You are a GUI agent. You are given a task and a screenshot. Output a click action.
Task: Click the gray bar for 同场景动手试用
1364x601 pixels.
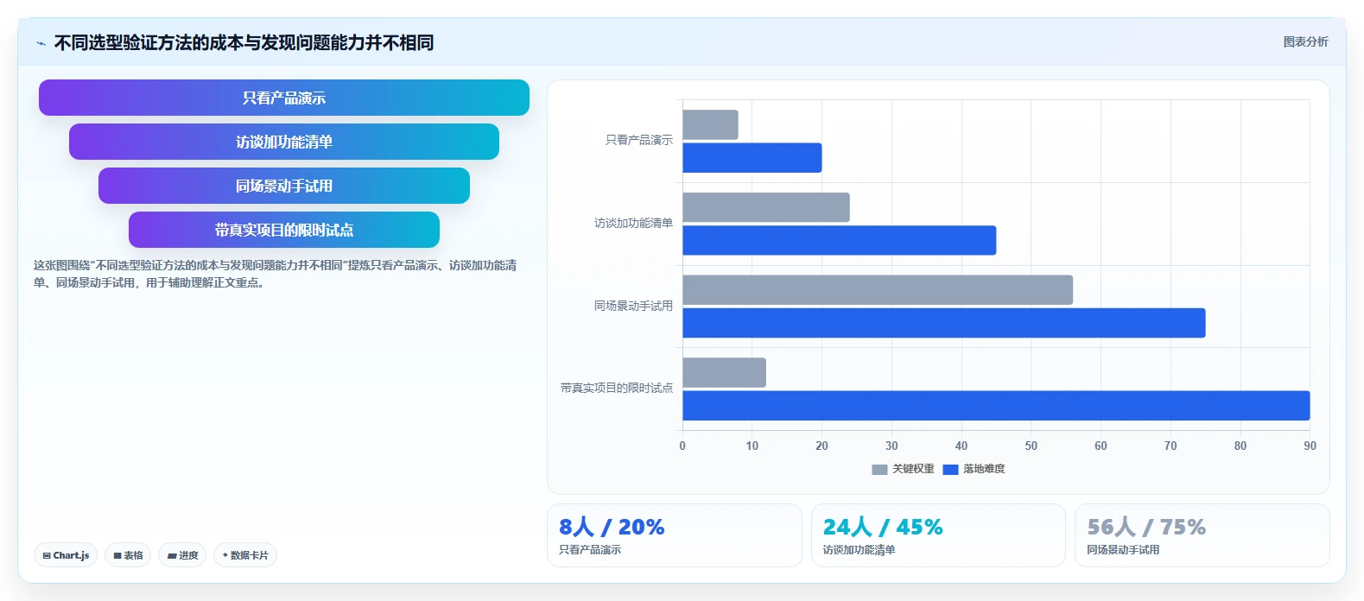(878, 290)
